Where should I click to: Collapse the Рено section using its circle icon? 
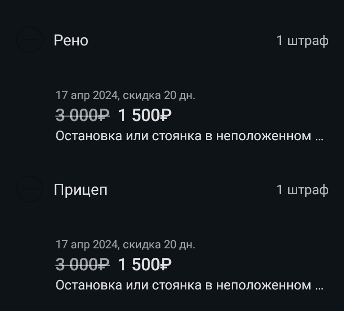click(30, 40)
